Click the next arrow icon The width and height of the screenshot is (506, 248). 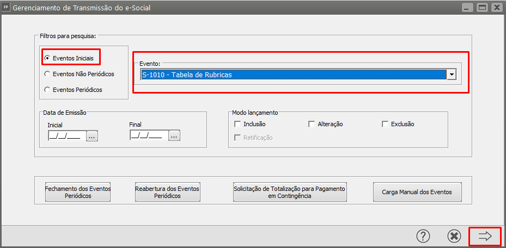click(485, 235)
